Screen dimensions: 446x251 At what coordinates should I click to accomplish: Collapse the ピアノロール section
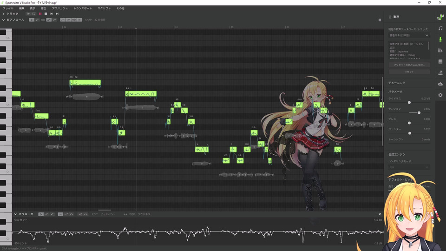coord(3,20)
